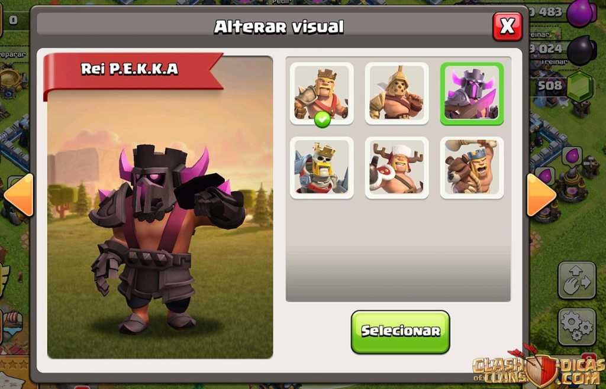Viewport: 606px width, 389px height.
Task: Go to previous hero with left arrow
Action: click(x=18, y=195)
